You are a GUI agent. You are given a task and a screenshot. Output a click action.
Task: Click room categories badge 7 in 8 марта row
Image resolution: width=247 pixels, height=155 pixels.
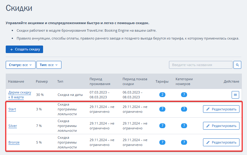184,95
